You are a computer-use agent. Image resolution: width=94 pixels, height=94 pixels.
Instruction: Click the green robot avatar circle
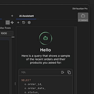coord(45,38)
